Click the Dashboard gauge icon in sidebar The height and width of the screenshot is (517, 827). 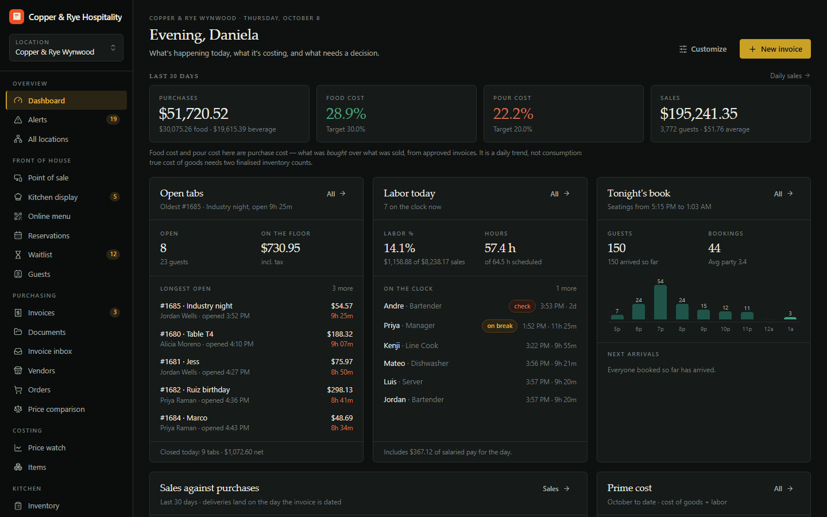point(18,101)
